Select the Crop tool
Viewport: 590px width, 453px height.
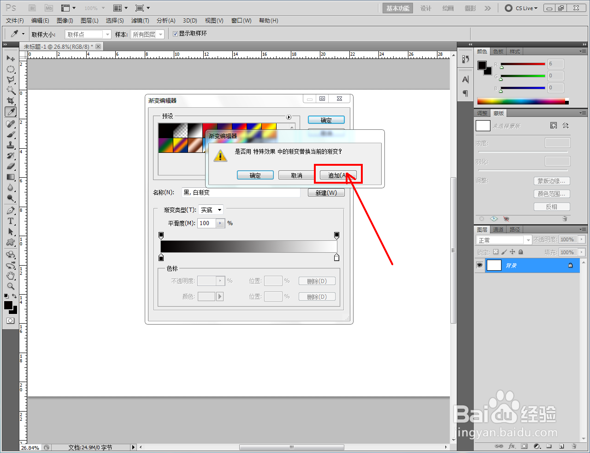pyautogui.click(x=11, y=101)
